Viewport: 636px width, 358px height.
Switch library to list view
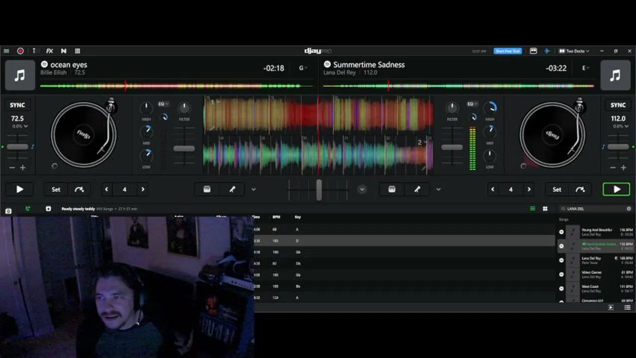(x=532, y=209)
